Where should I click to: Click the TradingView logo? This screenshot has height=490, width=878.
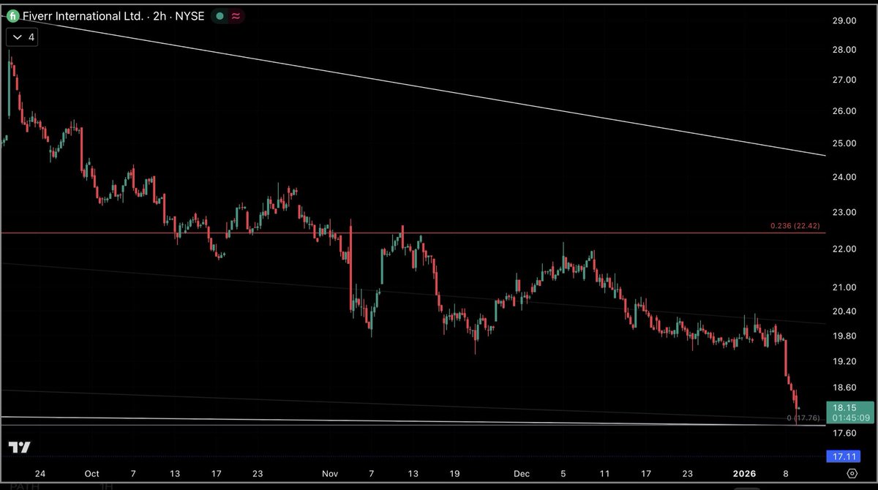click(x=19, y=448)
